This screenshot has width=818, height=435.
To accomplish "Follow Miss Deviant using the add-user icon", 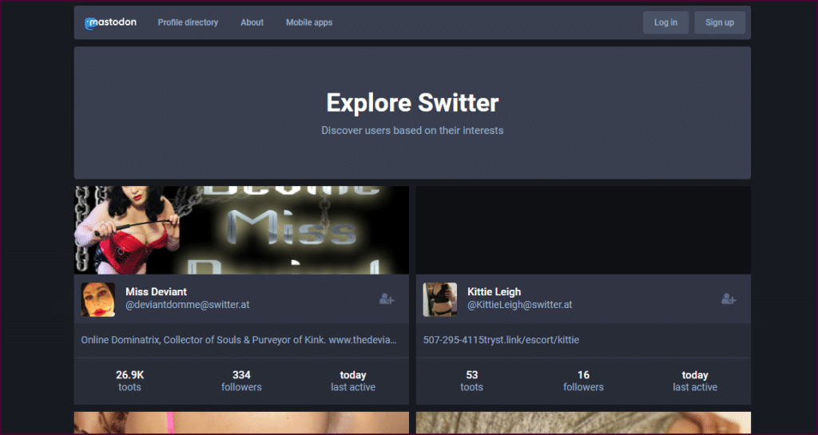I will coord(387,299).
